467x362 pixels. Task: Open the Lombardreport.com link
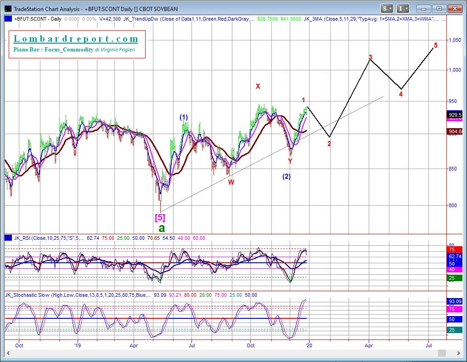[76, 39]
